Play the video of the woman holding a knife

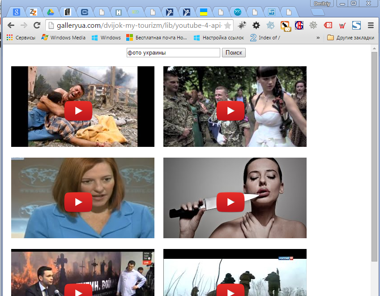231,202
